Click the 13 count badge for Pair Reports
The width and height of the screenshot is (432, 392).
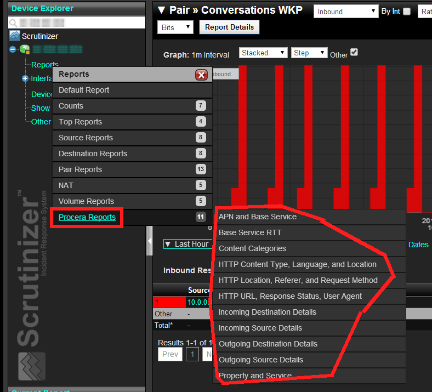coord(201,169)
